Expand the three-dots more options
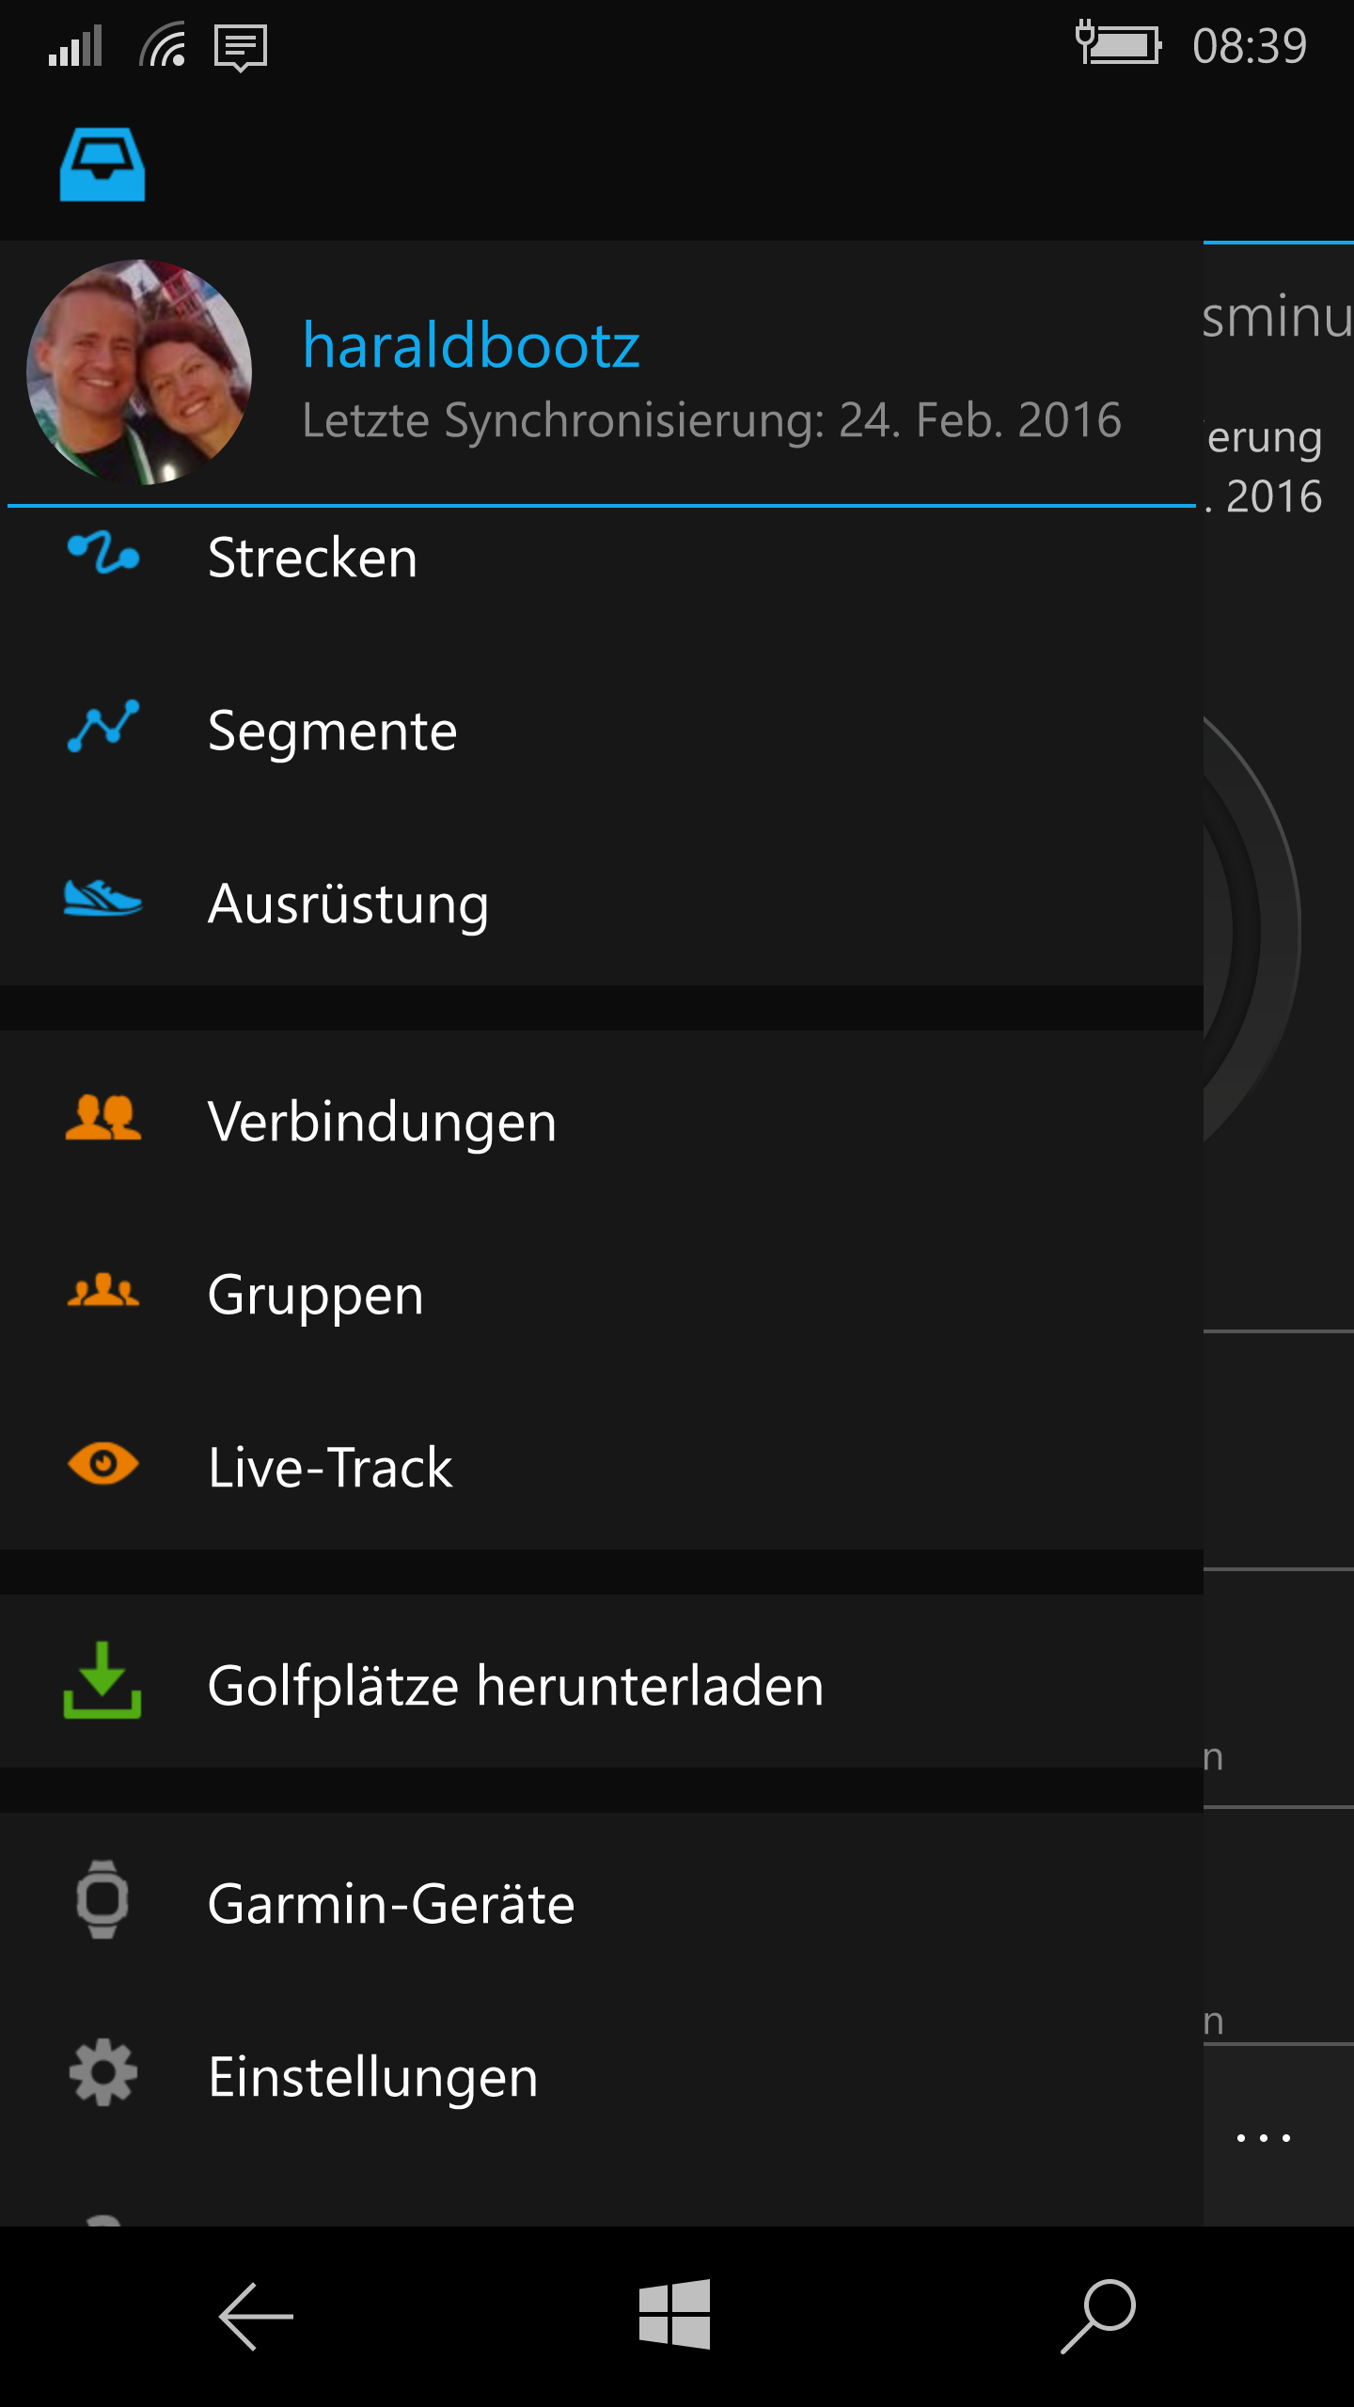Viewport: 1354px width, 2407px height. [1264, 2137]
